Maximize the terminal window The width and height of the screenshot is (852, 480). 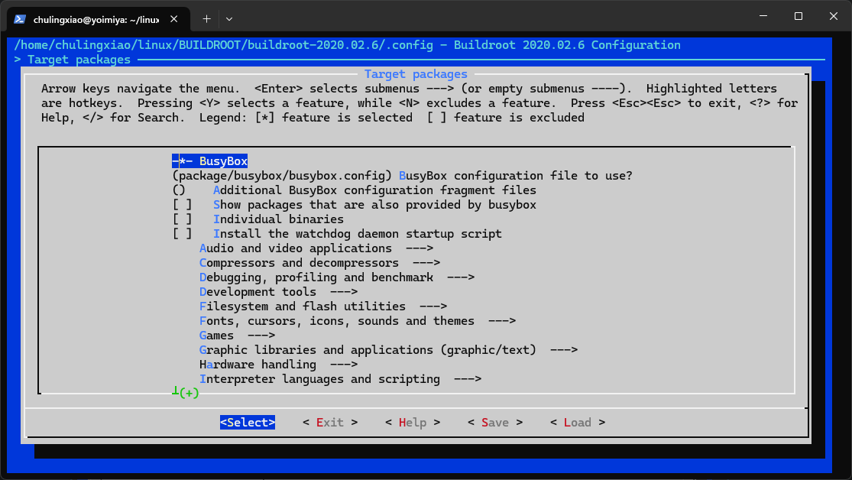point(799,16)
